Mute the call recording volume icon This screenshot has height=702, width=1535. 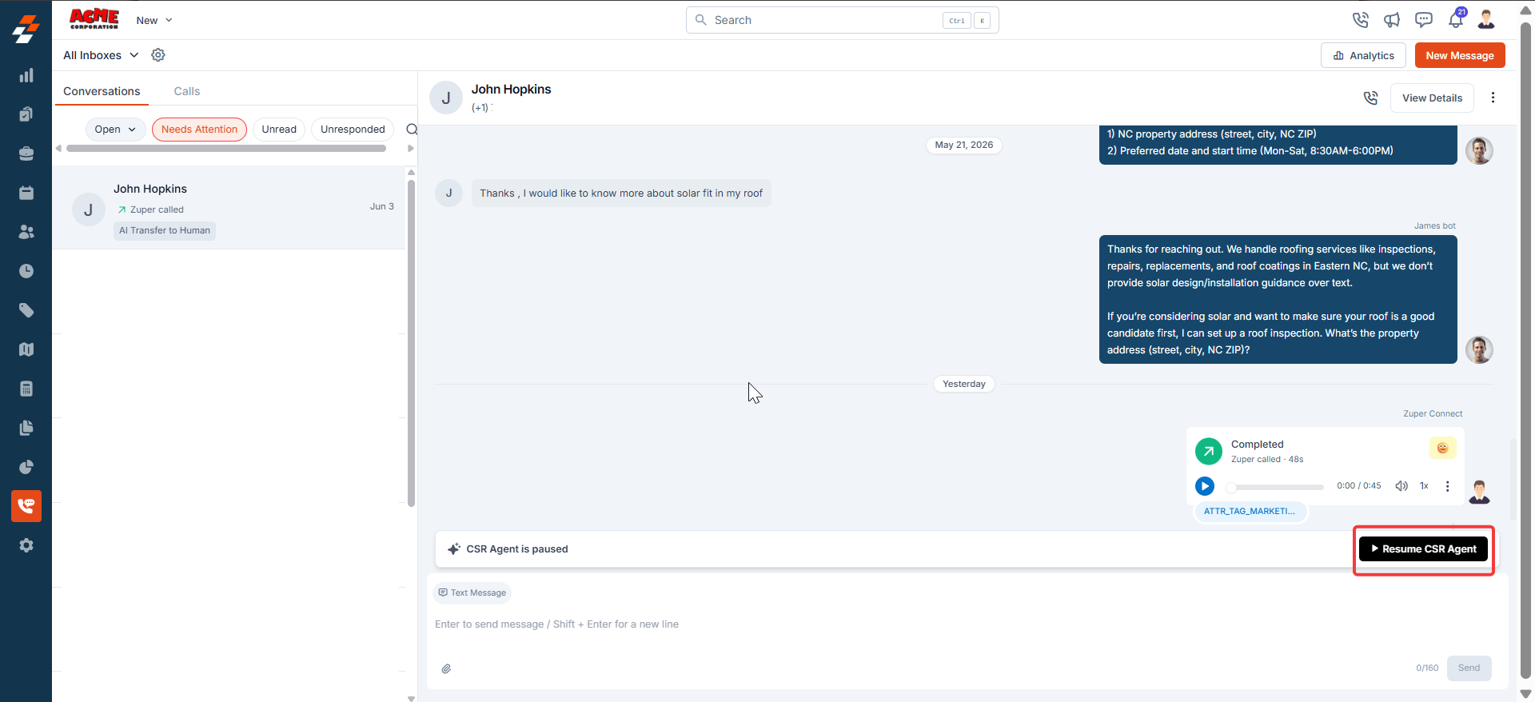click(x=1401, y=486)
